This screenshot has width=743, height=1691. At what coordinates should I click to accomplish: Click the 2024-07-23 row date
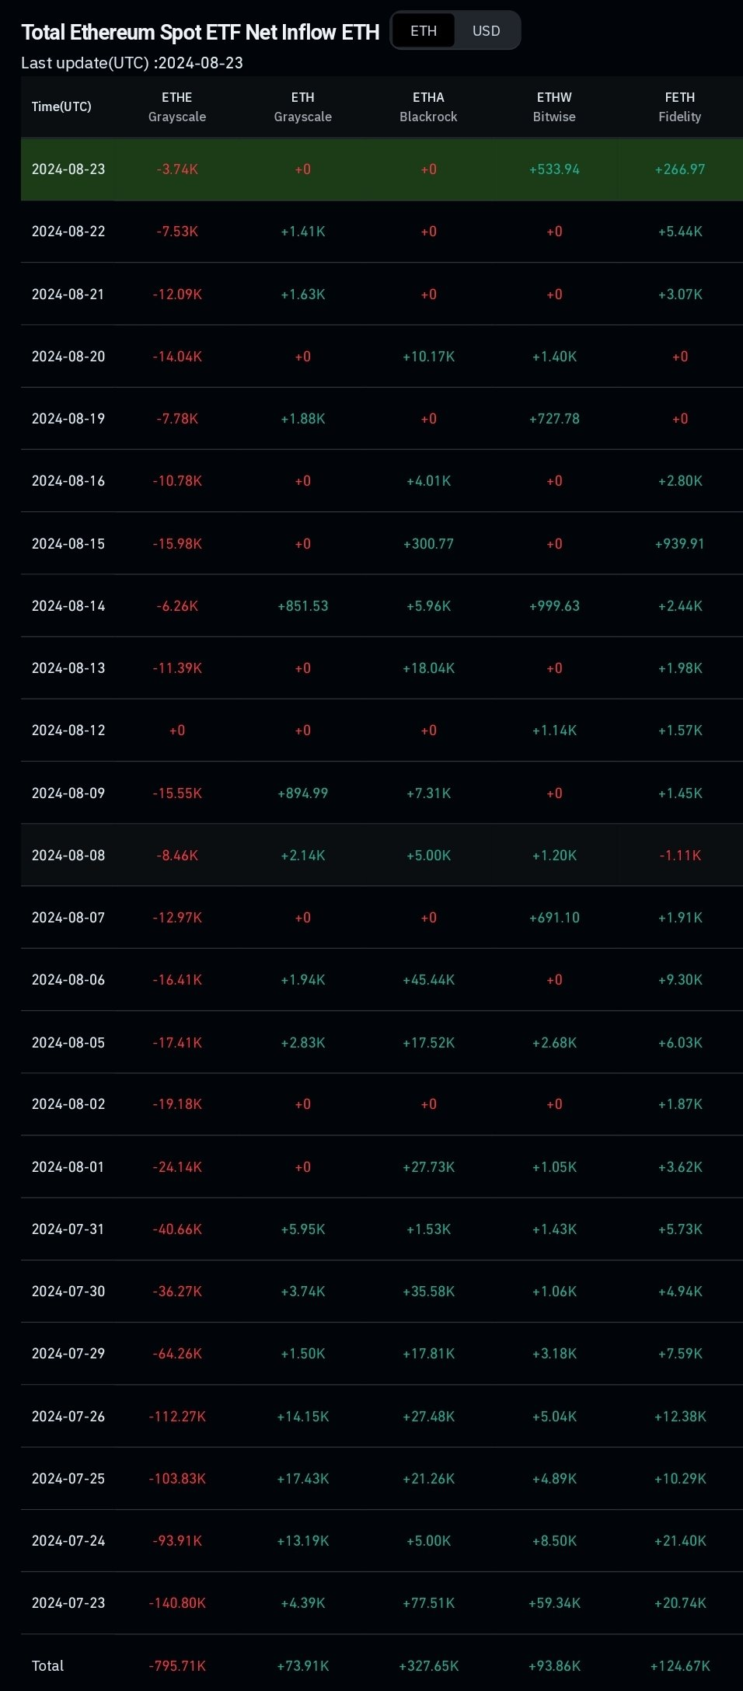68,1603
